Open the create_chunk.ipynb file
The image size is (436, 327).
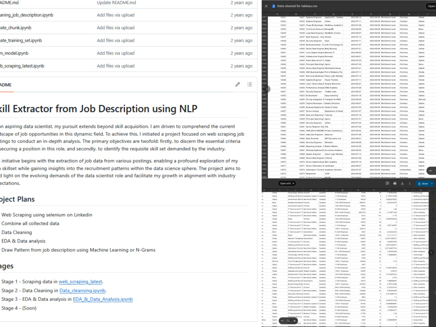coord(16,28)
